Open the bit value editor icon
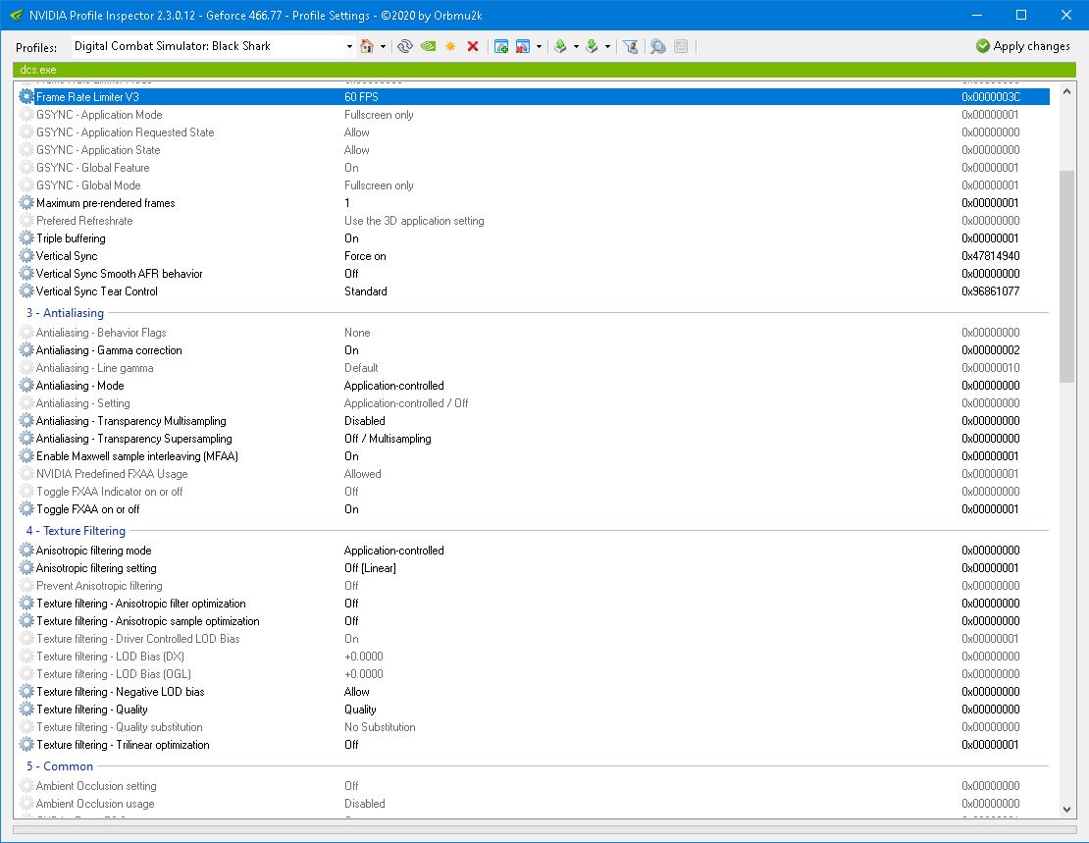The image size is (1089, 843). 681,46
